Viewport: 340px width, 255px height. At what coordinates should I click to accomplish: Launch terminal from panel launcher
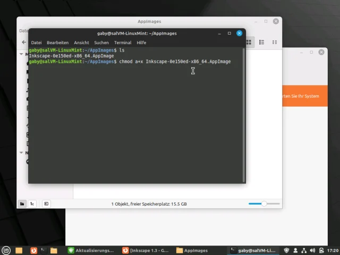[x=45, y=250]
